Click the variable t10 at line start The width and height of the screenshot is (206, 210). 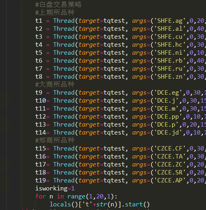[40, 101]
